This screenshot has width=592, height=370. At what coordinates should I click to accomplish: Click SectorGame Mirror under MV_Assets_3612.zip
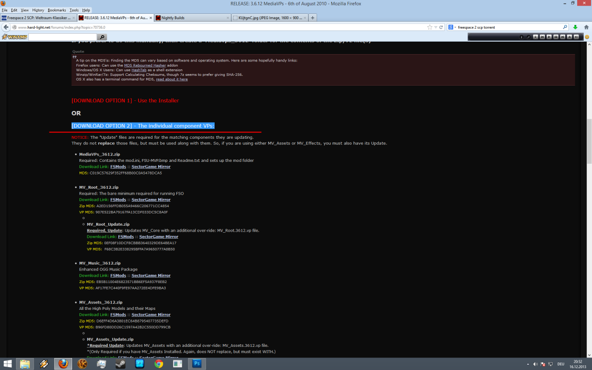pyautogui.click(x=151, y=314)
